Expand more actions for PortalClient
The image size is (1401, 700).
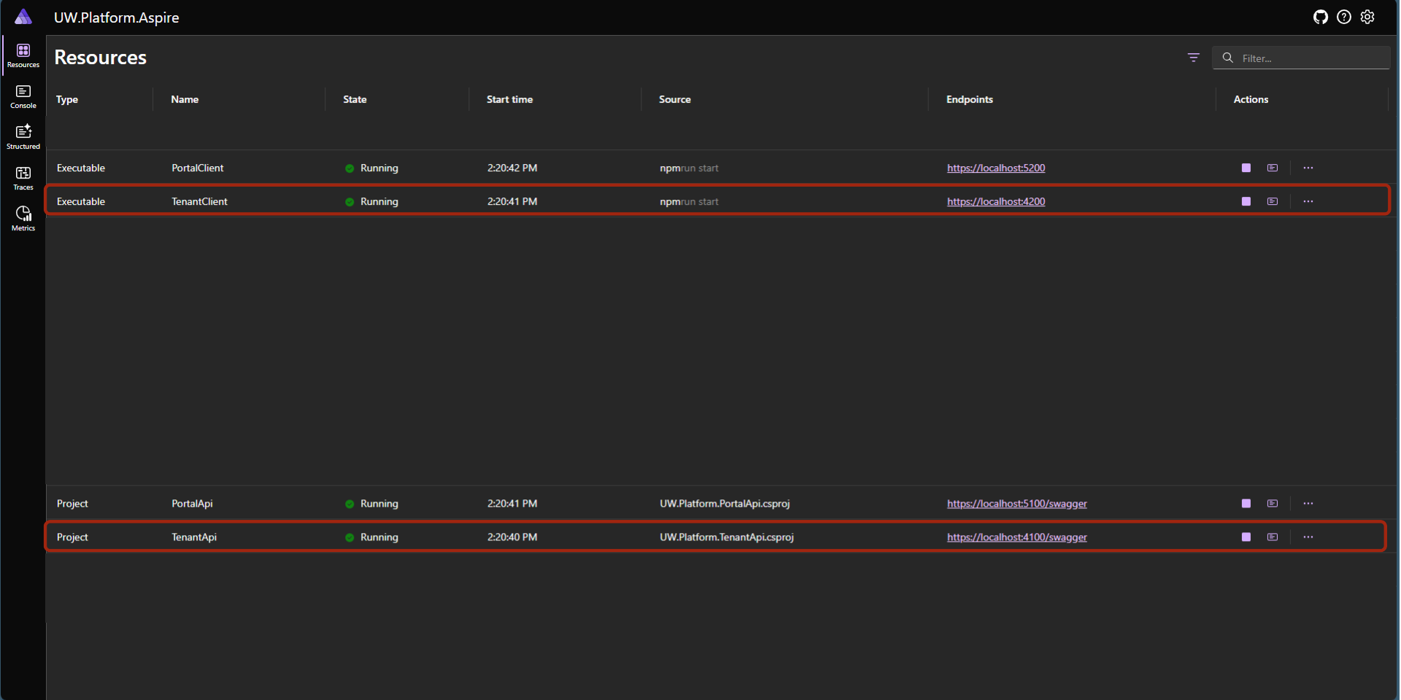tap(1308, 168)
